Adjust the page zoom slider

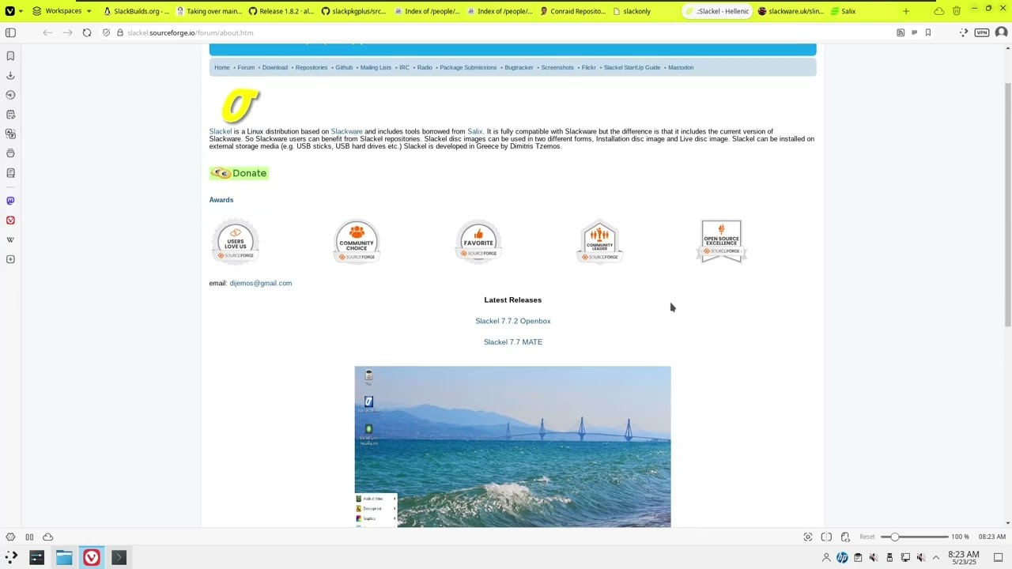click(x=916, y=537)
